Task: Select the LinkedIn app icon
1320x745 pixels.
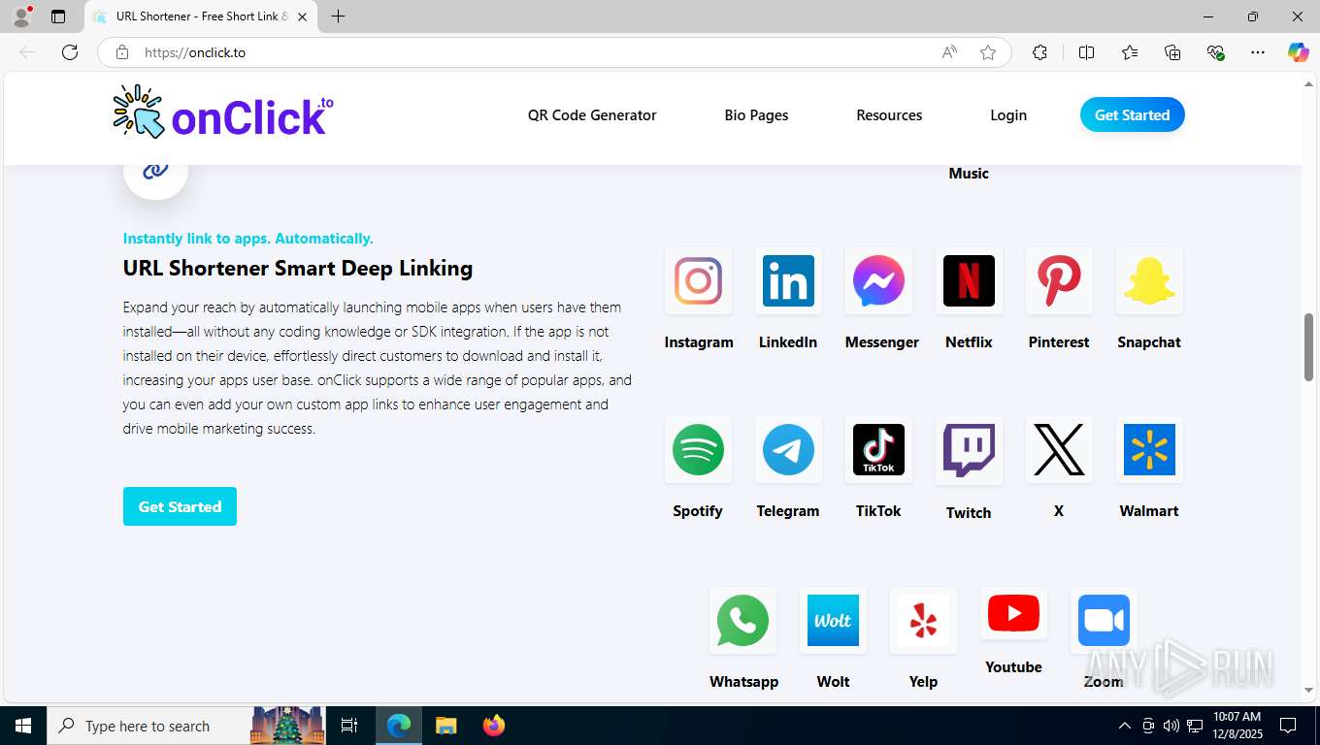Action: click(x=788, y=281)
